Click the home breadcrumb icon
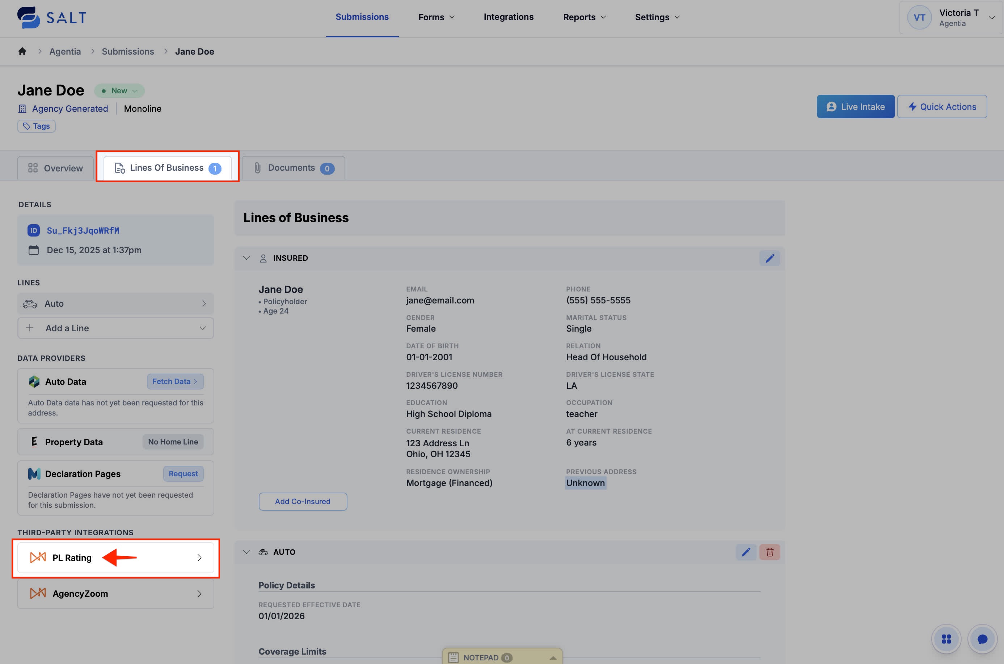The width and height of the screenshot is (1004, 664). point(22,51)
